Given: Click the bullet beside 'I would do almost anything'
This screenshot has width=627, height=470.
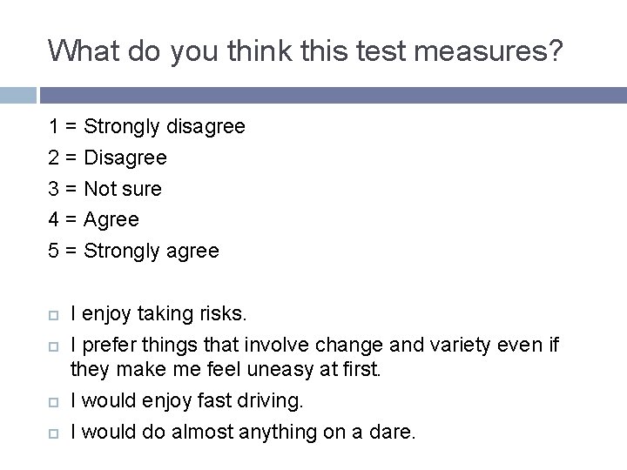Looking at the screenshot, I should point(54,433).
